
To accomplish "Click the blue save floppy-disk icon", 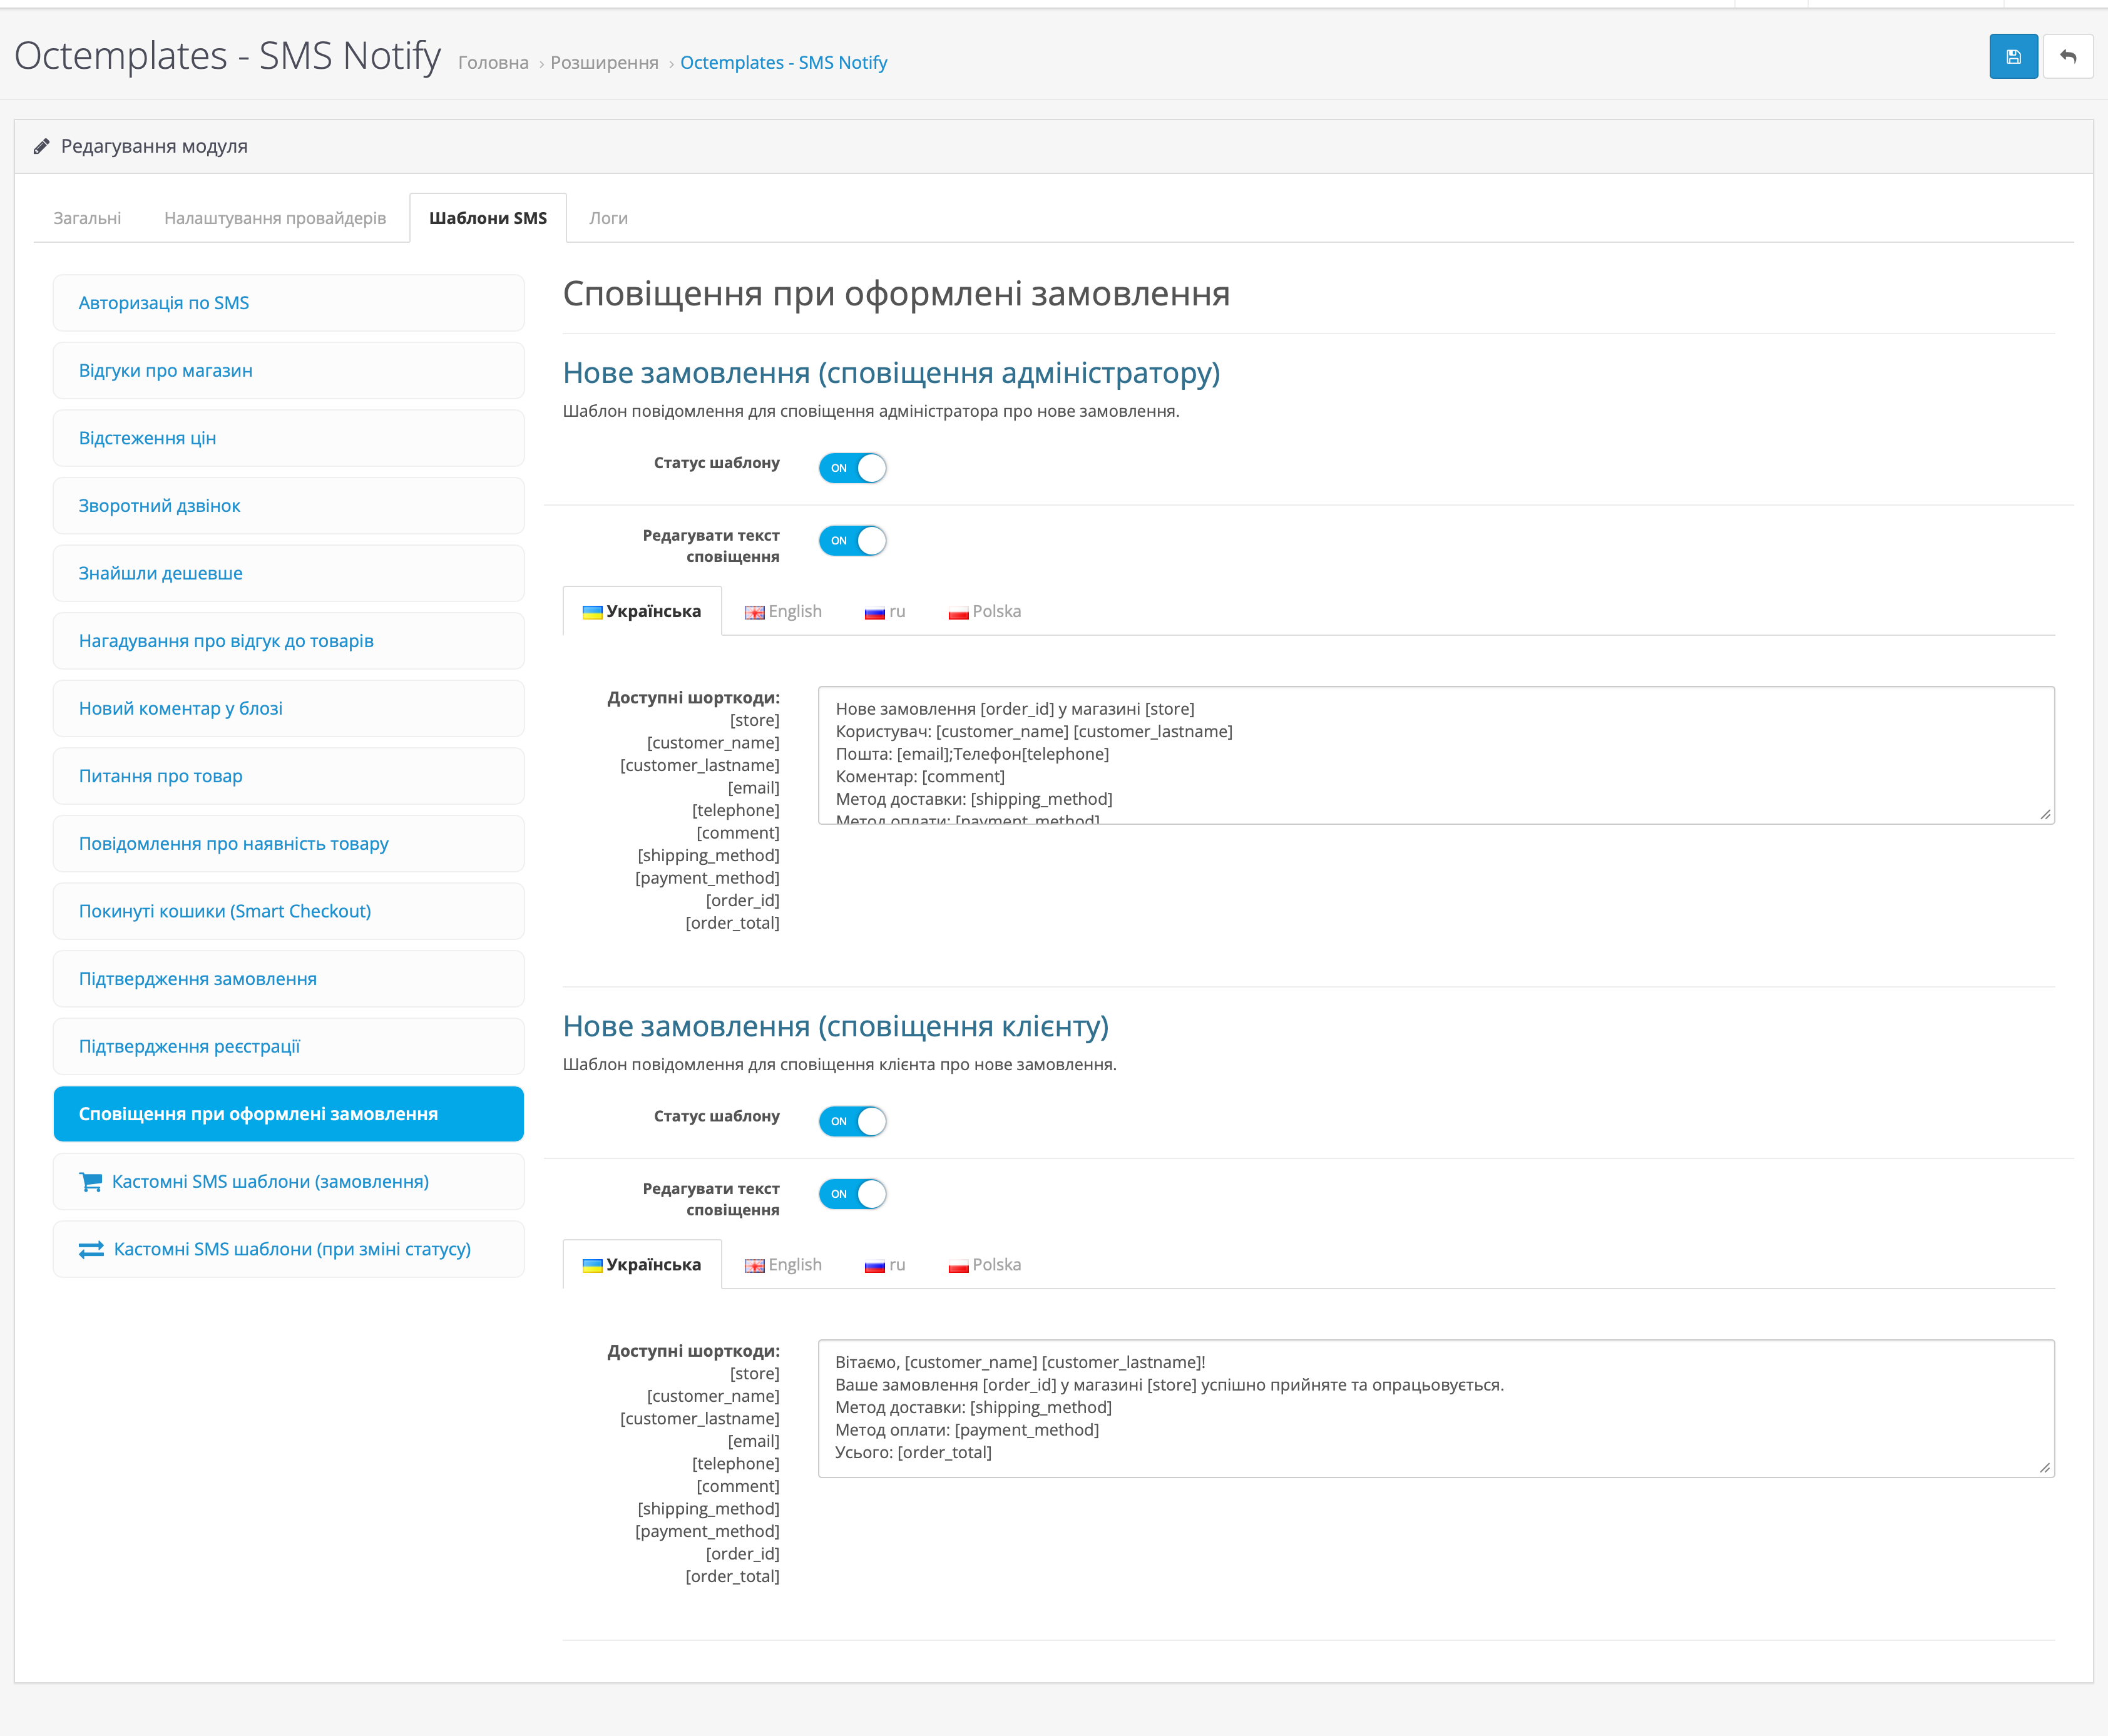I will 2013,57.
